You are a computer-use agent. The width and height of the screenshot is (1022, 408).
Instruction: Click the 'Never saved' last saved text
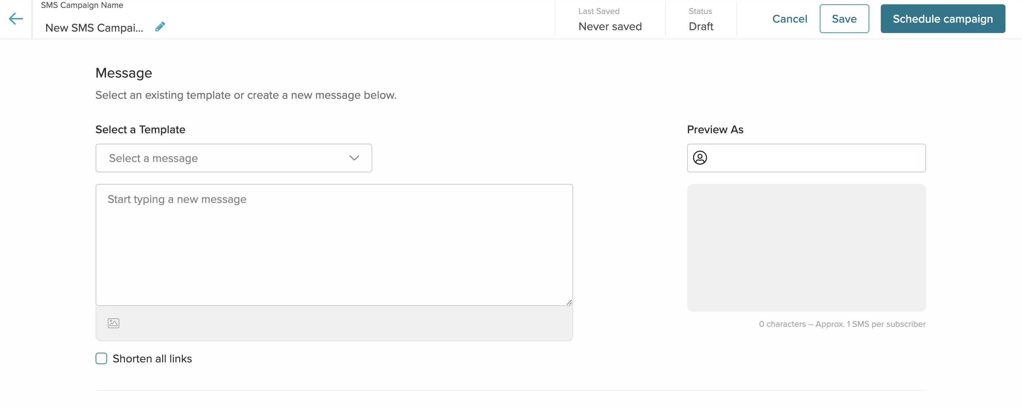point(610,27)
